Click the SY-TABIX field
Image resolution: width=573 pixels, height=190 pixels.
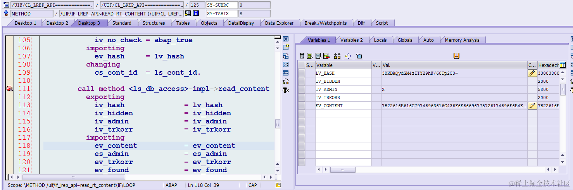click(x=221, y=14)
